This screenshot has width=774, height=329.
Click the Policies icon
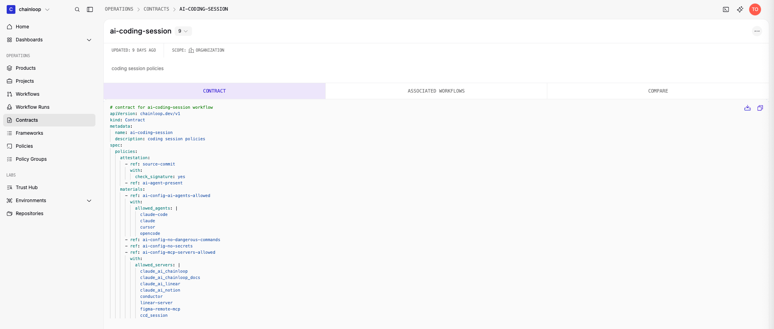tap(9, 146)
